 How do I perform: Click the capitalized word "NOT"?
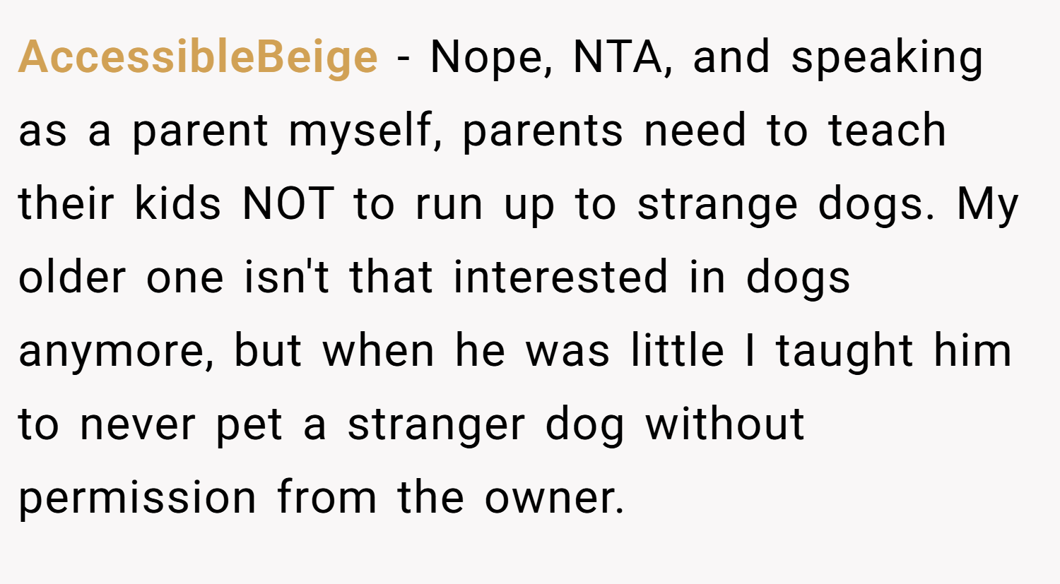click(287, 204)
